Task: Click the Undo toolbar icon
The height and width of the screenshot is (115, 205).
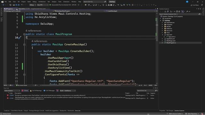Action: click(x=22, y=5)
